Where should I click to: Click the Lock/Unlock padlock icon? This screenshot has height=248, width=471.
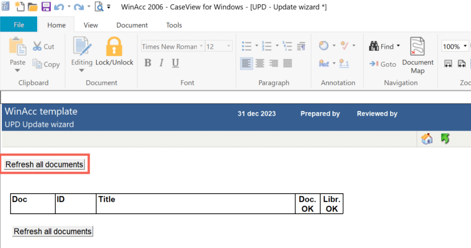pyautogui.click(x=114, y=47)
